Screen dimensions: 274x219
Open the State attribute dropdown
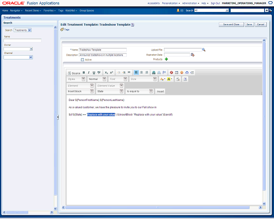[110, 92]
